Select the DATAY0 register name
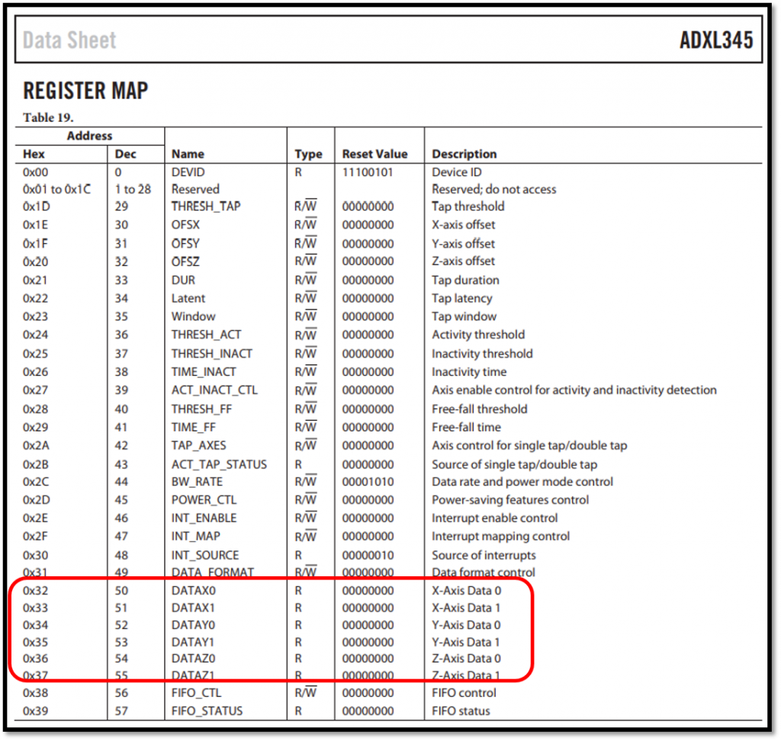781x741 pixels. click(193, 625)
